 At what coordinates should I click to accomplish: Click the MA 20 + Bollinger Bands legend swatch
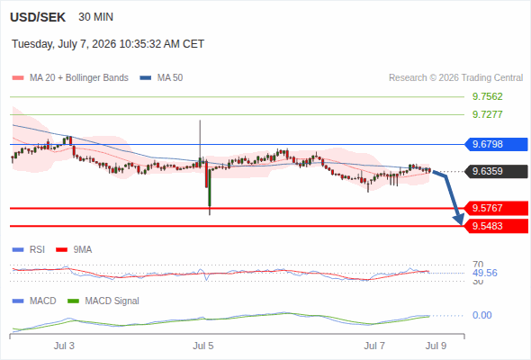click(x=18, y=78)
